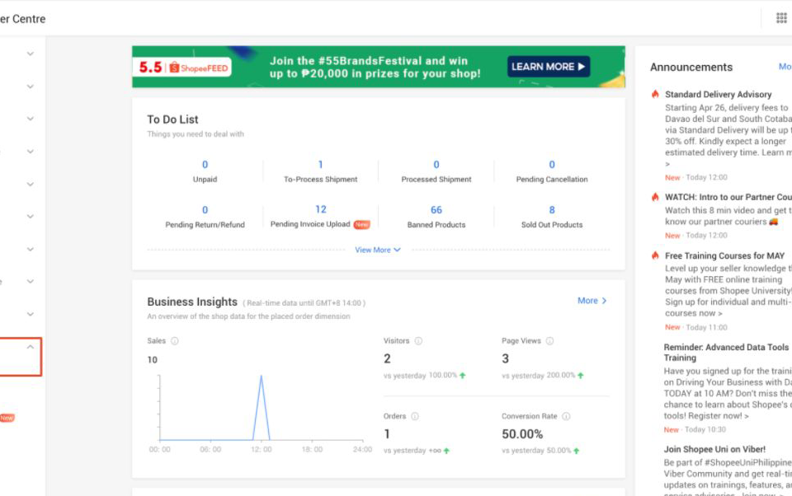Image resolution: width=792 pixels, height=496 pixels.
Task: Click the Seller Centre header title
Action: [x=22, y=18]
